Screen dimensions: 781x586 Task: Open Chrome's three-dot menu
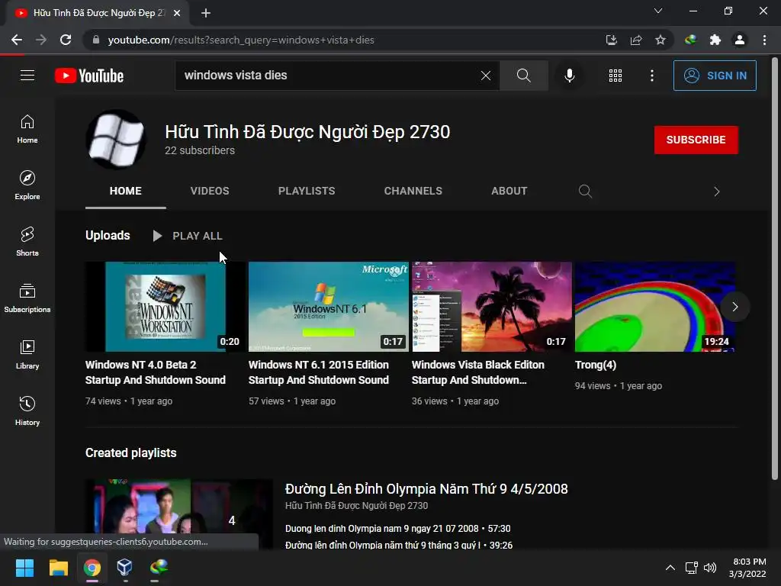[764, 40]
